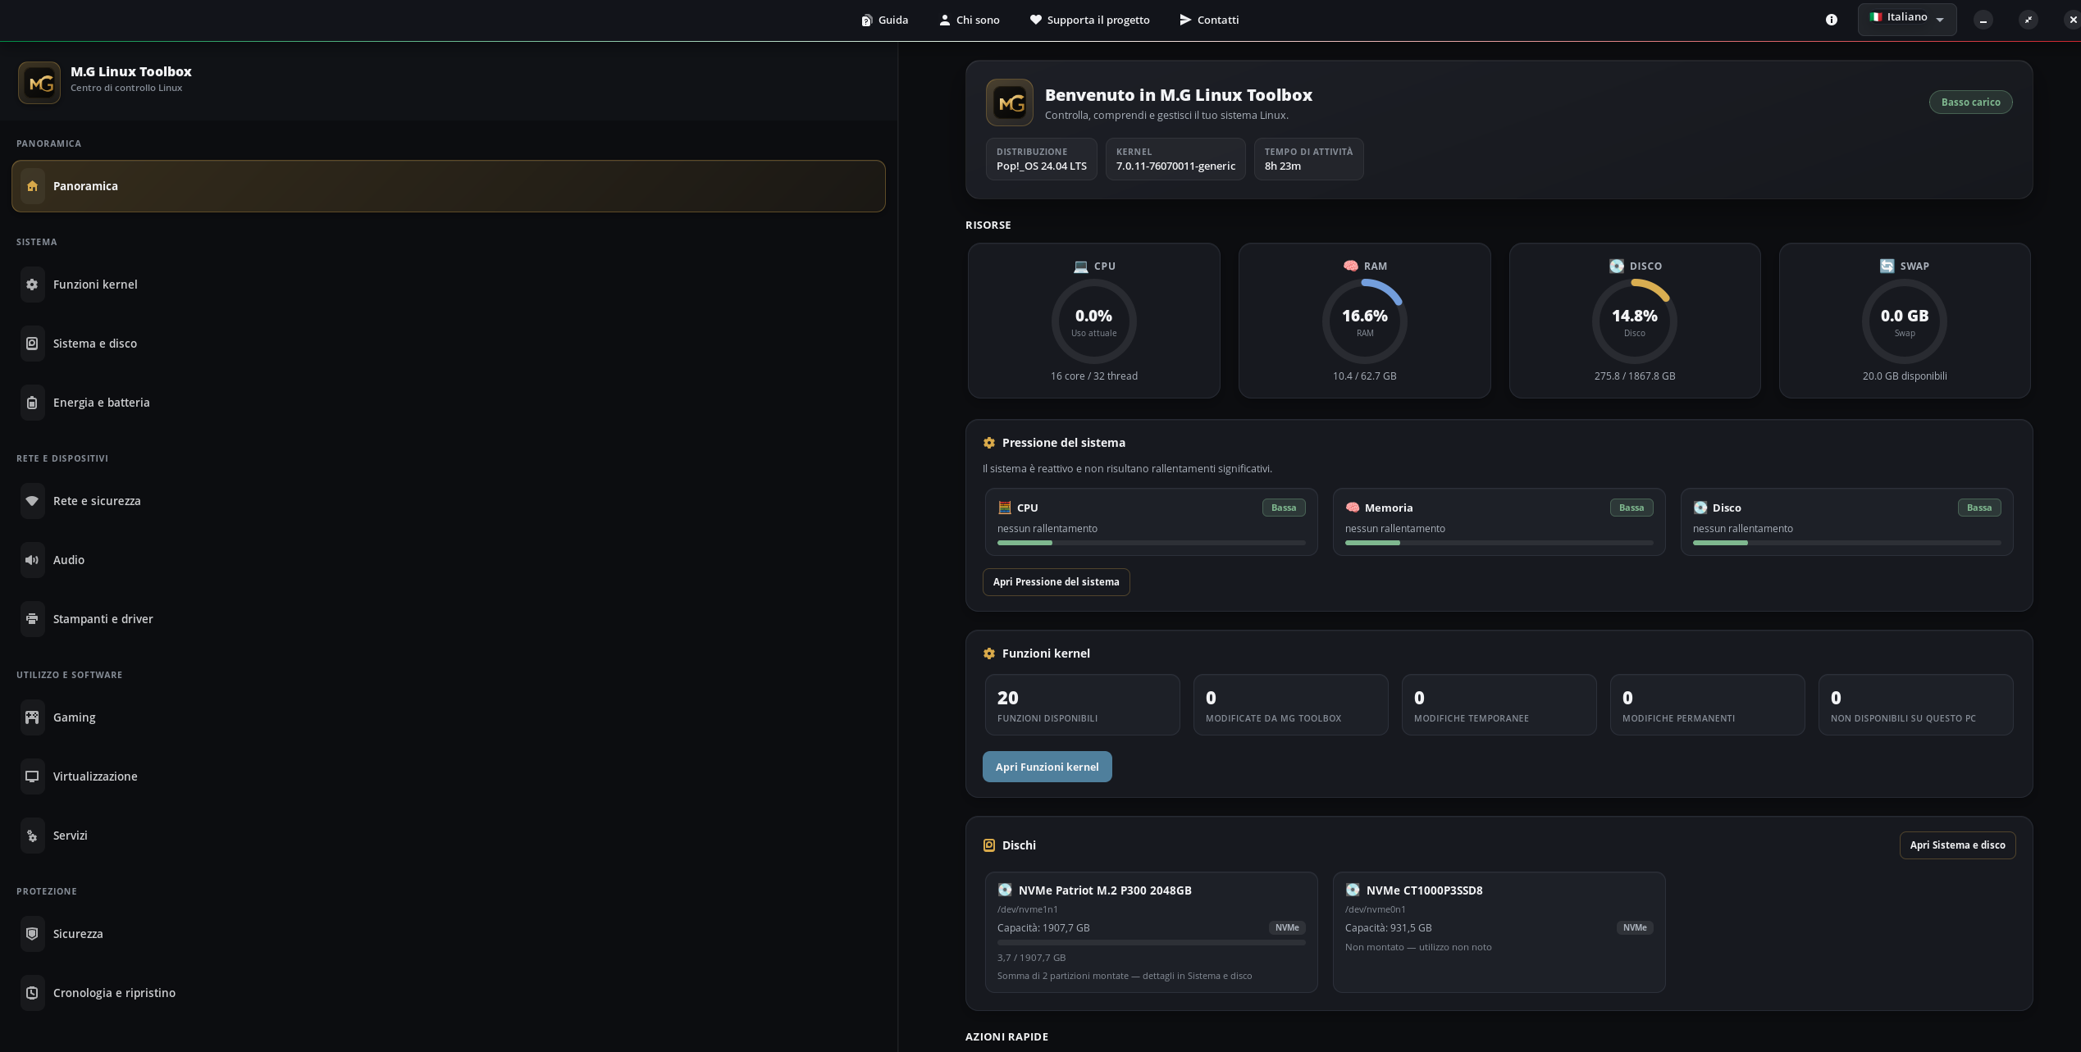Go to Sistema e disco in the sidebar
The height and width of the screenshot is (1052, 2081).
[x=449, y=344]
